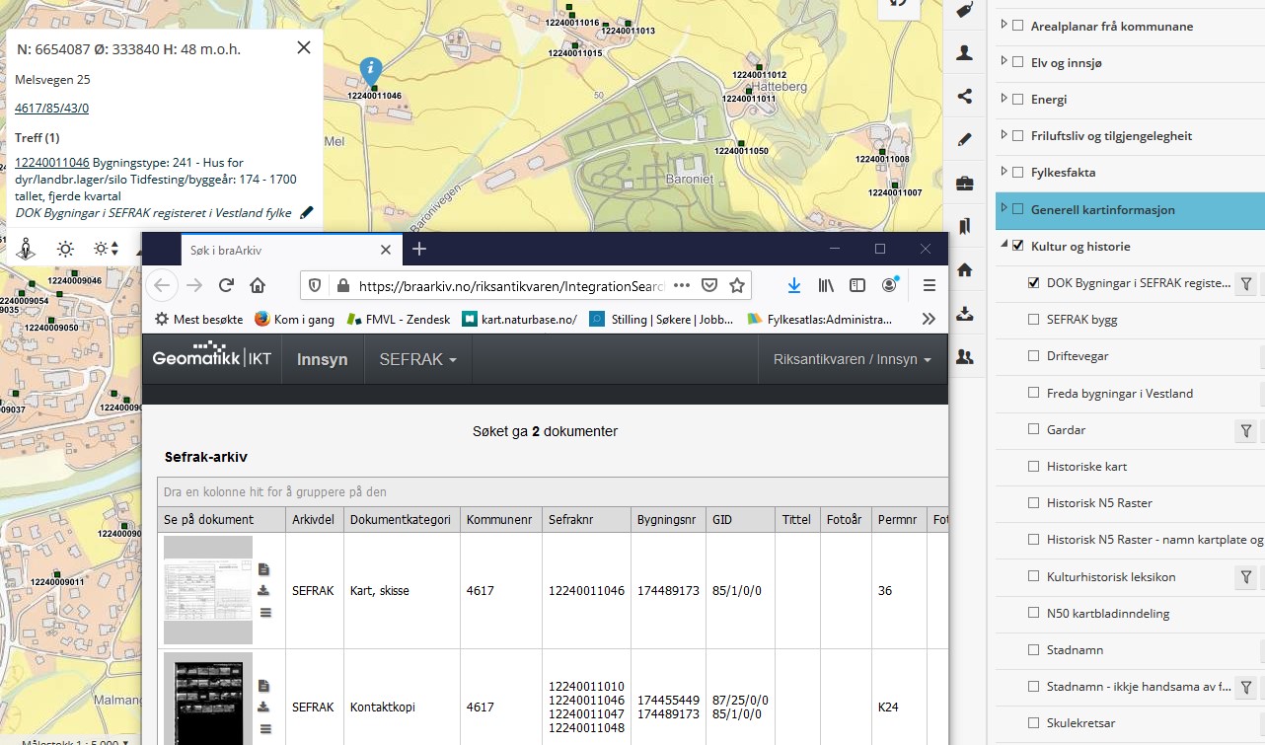Open the kart.naturbase.no bookmark
The image size is (1265, 745).
(518, 319)
